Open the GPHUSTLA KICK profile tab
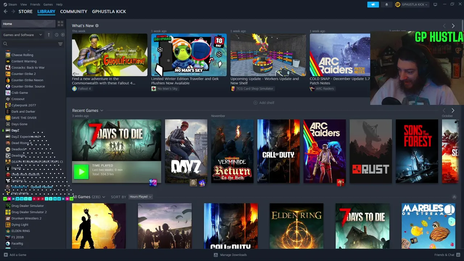464x261 pixels. (109, 12)
